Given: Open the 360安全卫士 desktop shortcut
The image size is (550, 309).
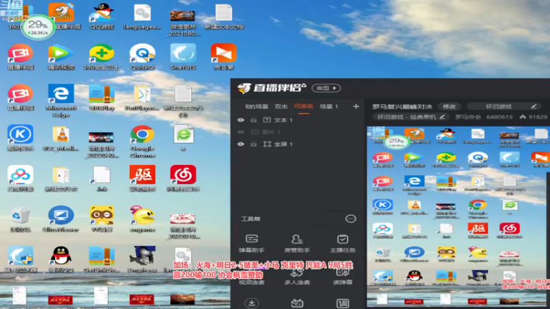Looking at the screenshot, I should coord(101,57).
